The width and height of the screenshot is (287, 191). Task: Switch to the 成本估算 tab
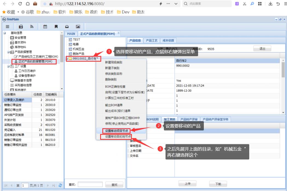[168, 41]
